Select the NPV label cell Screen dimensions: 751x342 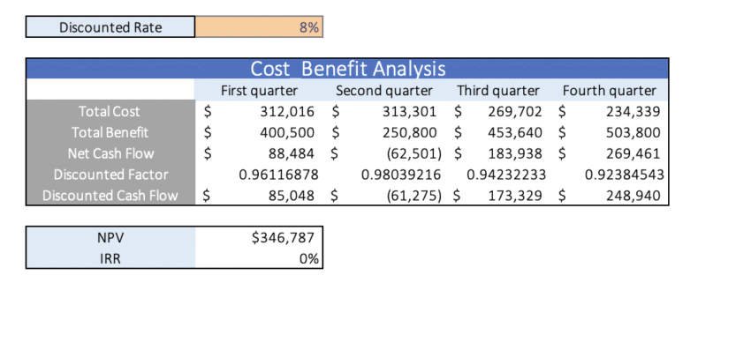coord(110,237)
